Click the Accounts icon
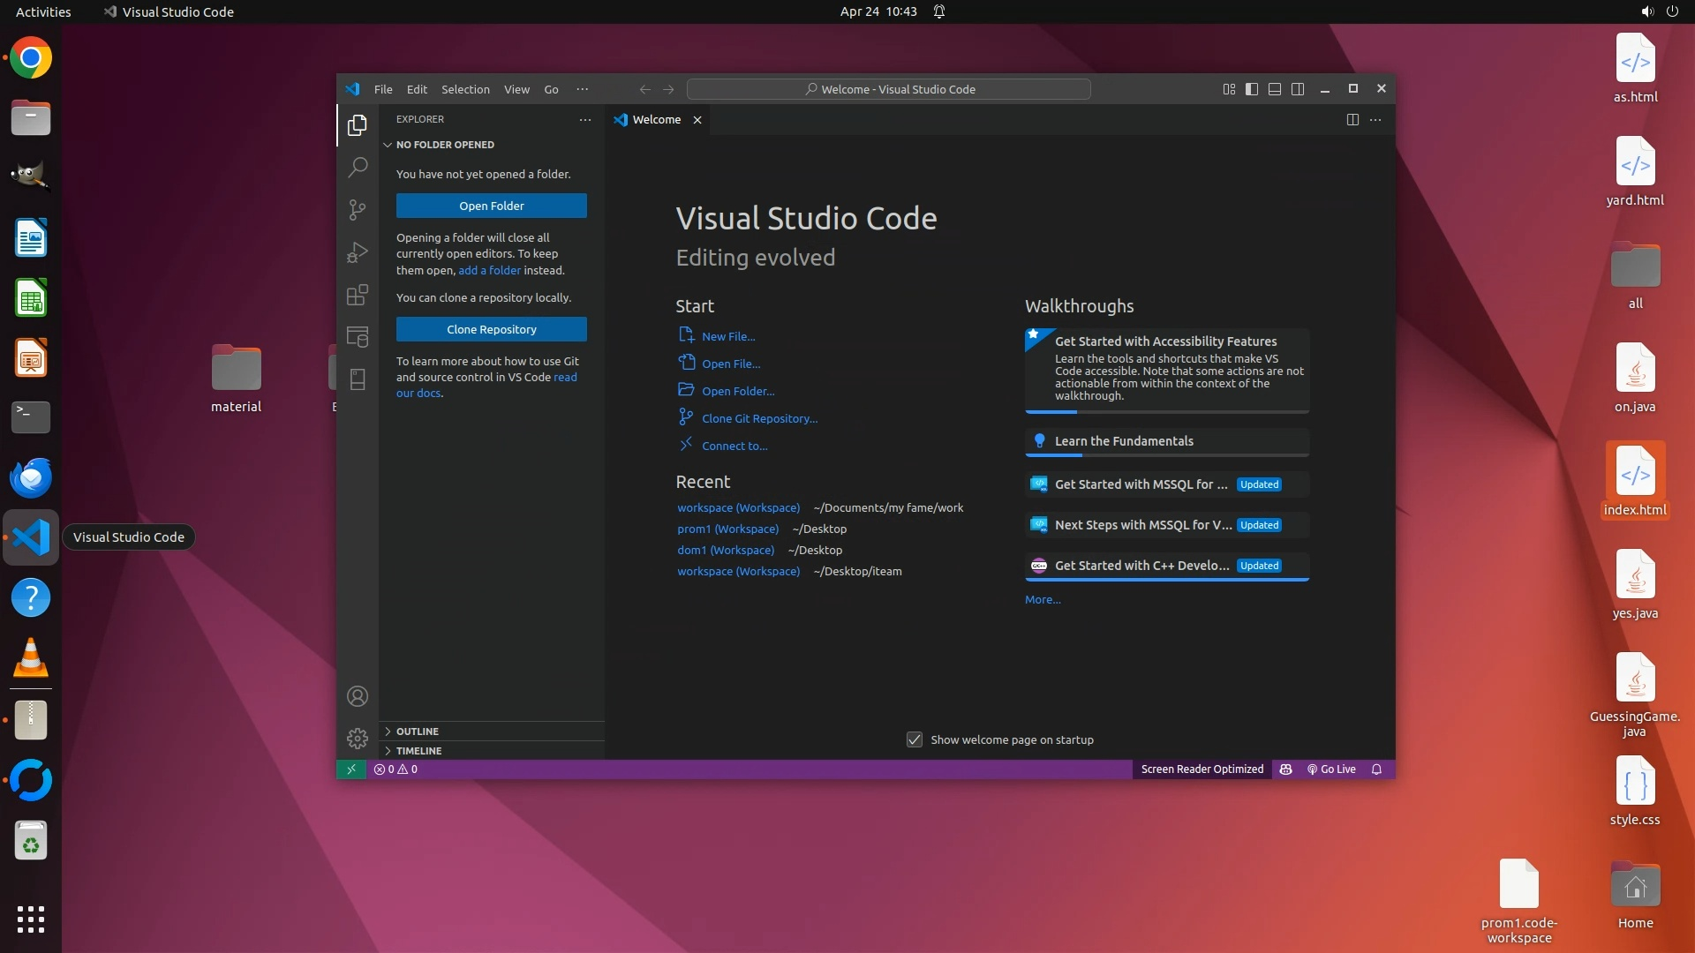 click(358, 696)
